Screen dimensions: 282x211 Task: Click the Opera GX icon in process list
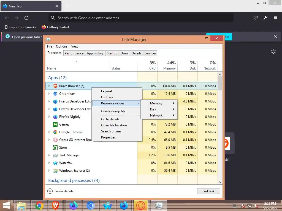click(x=55, y=140)
